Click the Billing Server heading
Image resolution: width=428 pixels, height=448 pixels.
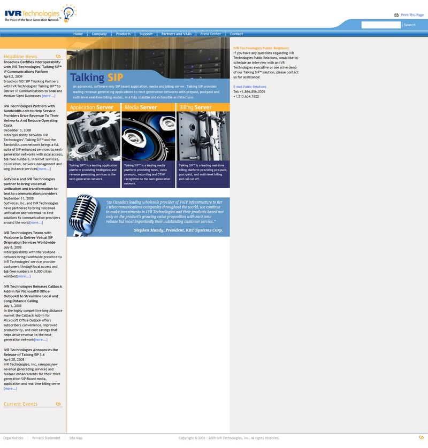tap(196, 107)
